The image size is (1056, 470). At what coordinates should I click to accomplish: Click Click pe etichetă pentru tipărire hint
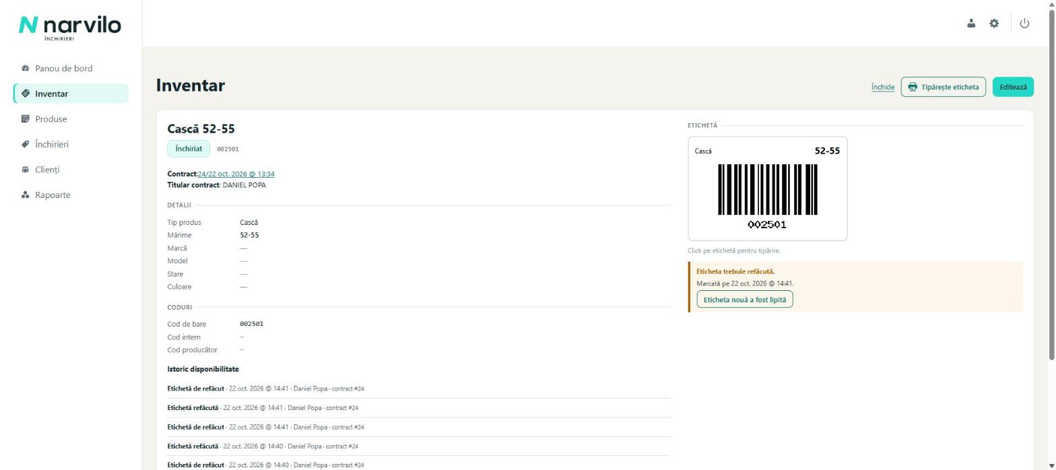click(x=734, y=250)
